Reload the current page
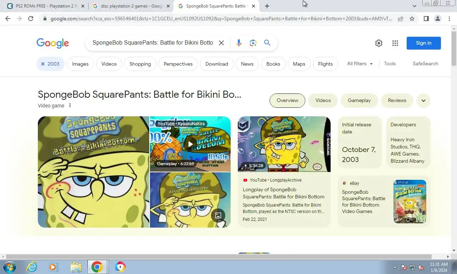The image size is (457, 274). tap(31, 19)
